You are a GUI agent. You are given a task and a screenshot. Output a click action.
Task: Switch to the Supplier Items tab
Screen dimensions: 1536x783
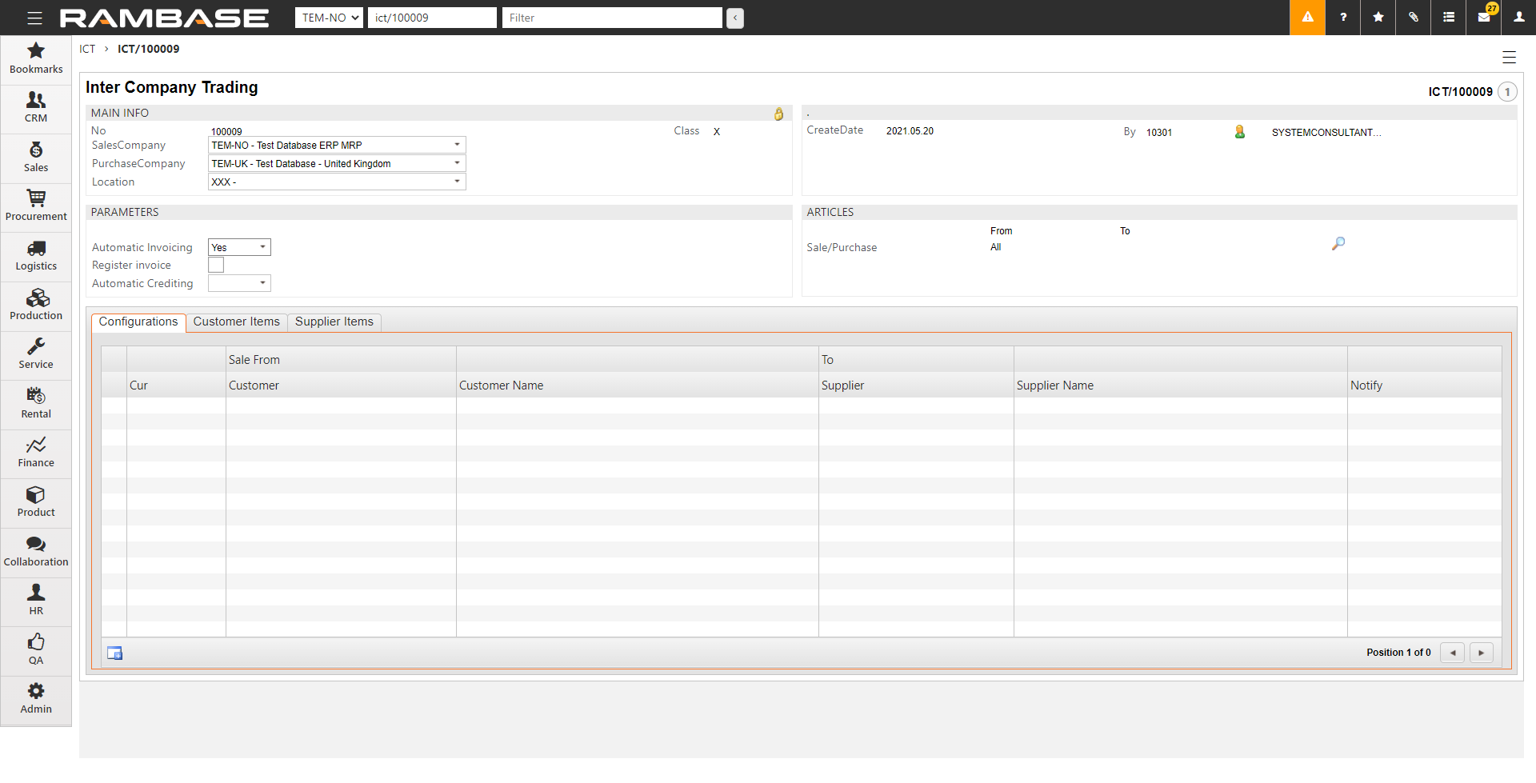click(x=334, y=322)
